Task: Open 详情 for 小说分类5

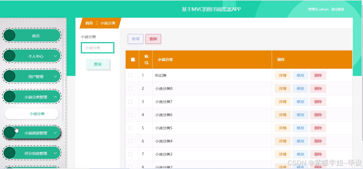Action: [x=283, y=128]
